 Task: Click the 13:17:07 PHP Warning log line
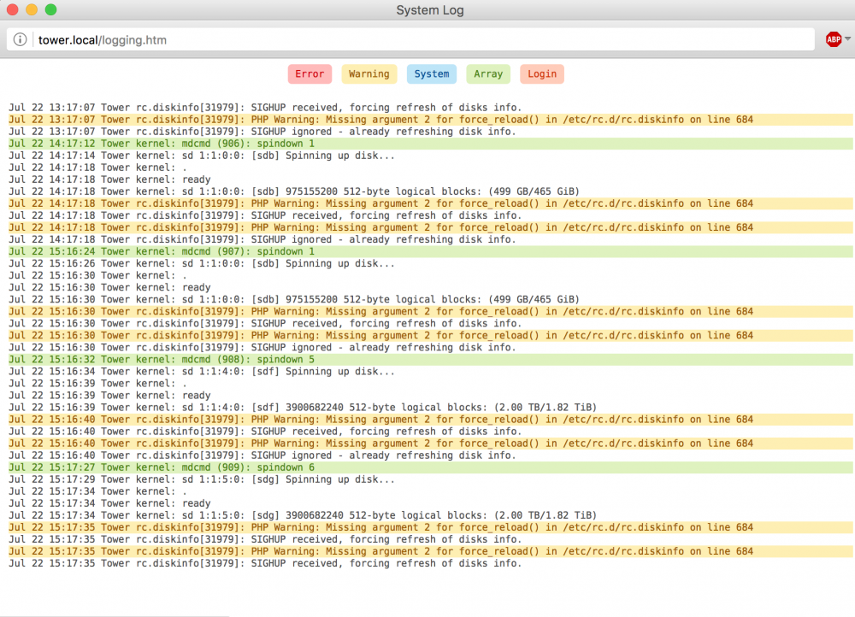[431, 120]
